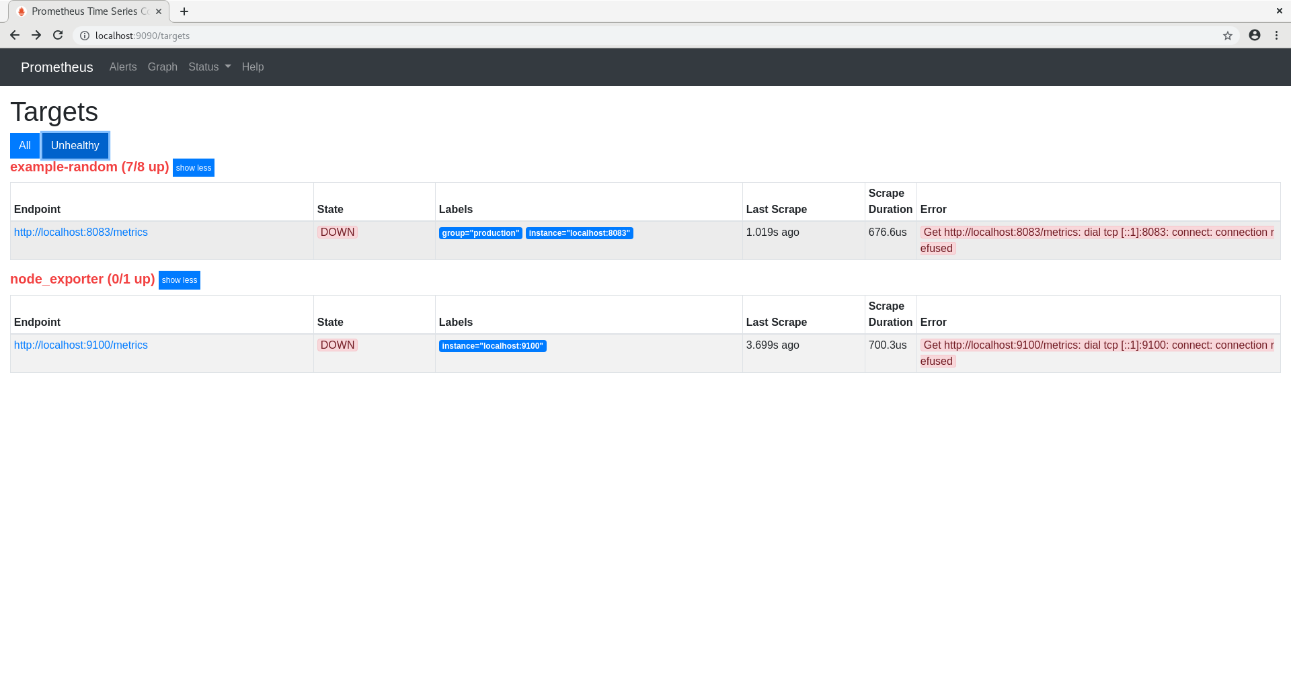
Task: Open the Alerts page
Action: coord(123,67)
